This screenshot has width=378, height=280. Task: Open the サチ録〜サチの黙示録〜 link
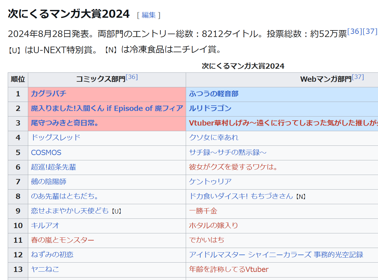point(228,153)
